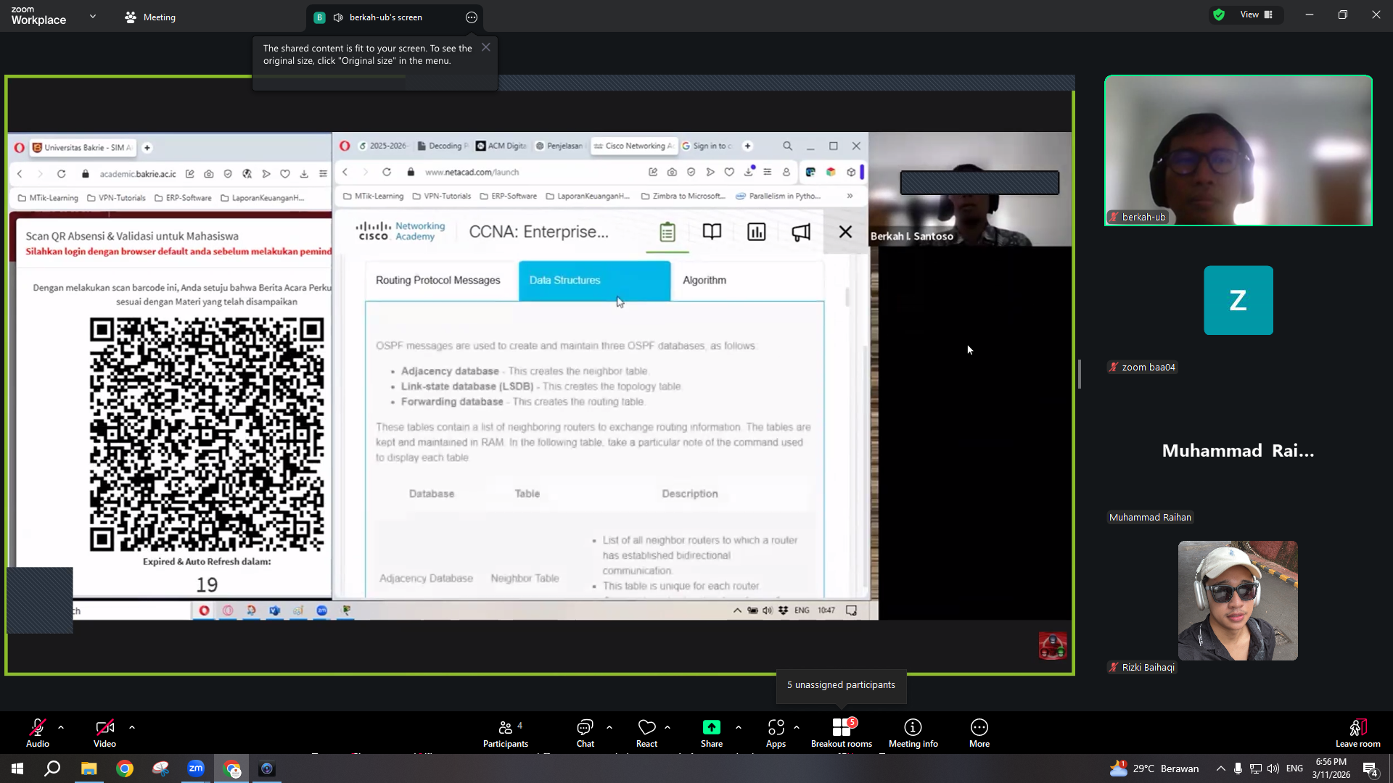Open a new tab in the Netacad browser

[747, 146]
